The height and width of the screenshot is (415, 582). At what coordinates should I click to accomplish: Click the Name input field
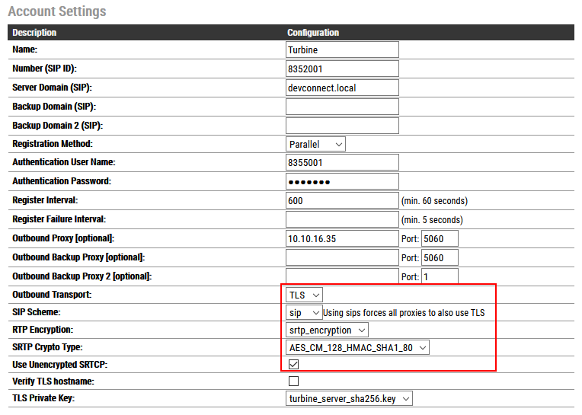point(342,49)
